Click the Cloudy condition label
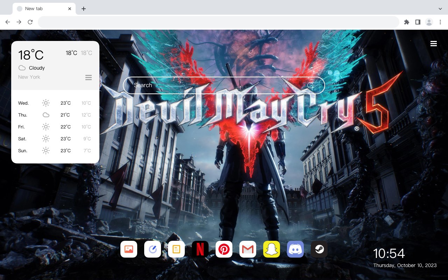Screen dimensions: 448x280 (x=37, y=68)
